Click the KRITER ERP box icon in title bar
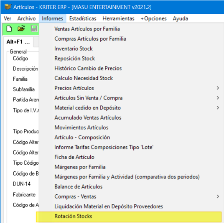The image size is (224, 224). tap(8, 7)
